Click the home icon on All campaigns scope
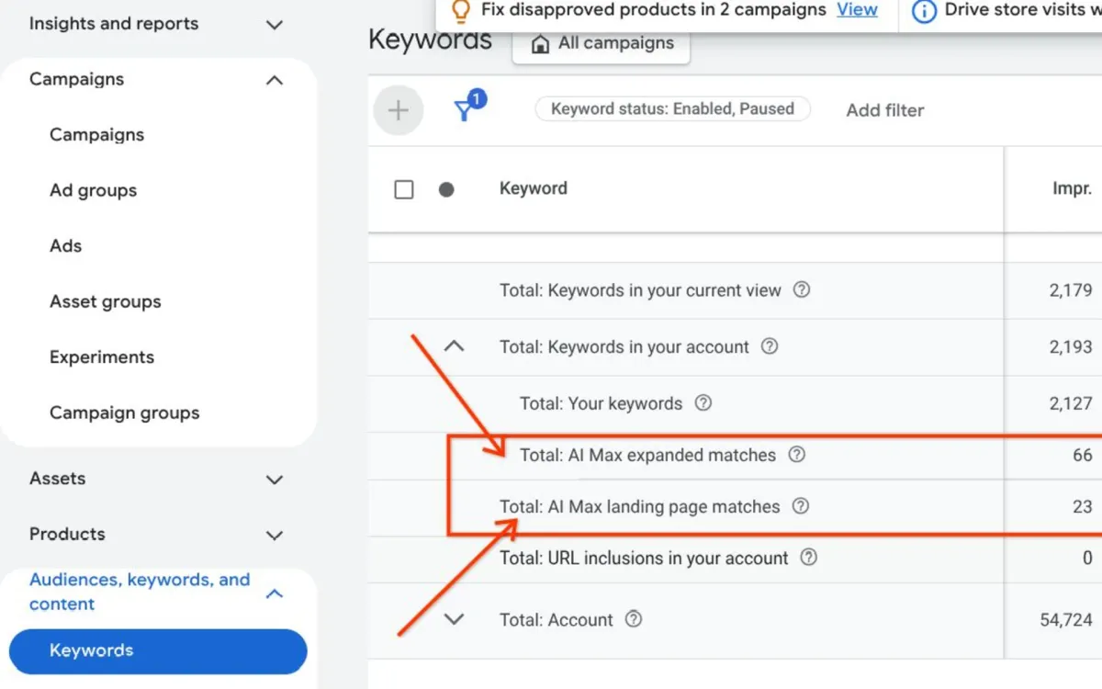 [x=539, y=42]
